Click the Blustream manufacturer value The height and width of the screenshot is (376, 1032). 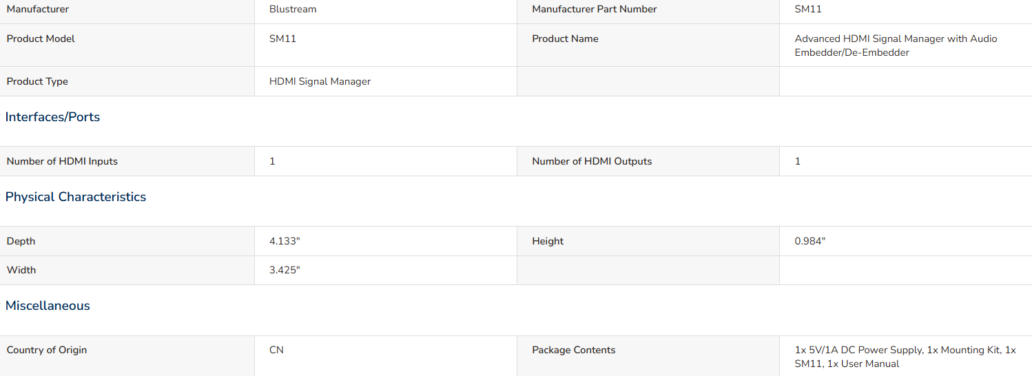tap(293, 9)
